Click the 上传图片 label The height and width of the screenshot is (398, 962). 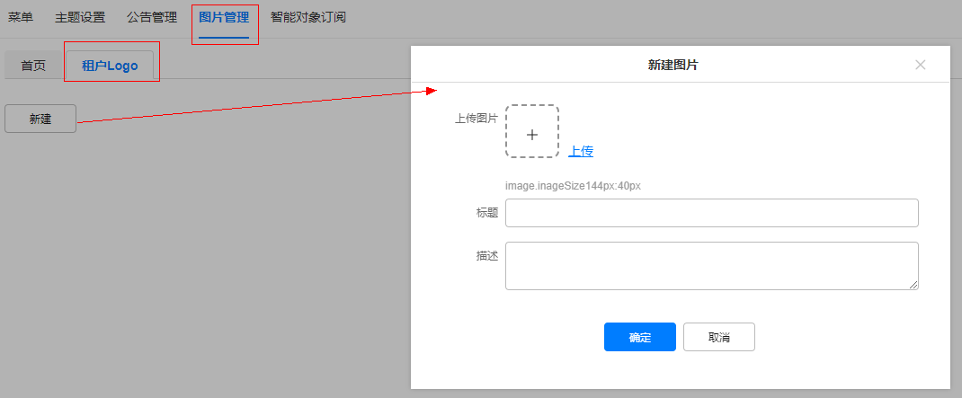pos(477,119)
